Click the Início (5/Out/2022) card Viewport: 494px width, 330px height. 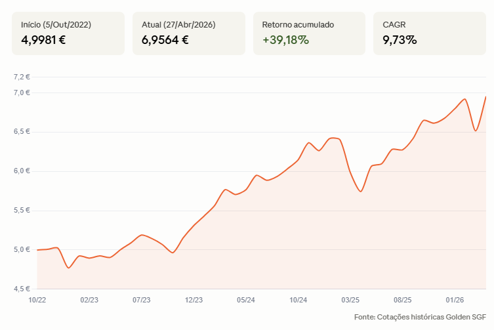[68, 33]
